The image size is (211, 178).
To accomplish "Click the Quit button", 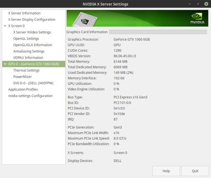I will point(195,171).
